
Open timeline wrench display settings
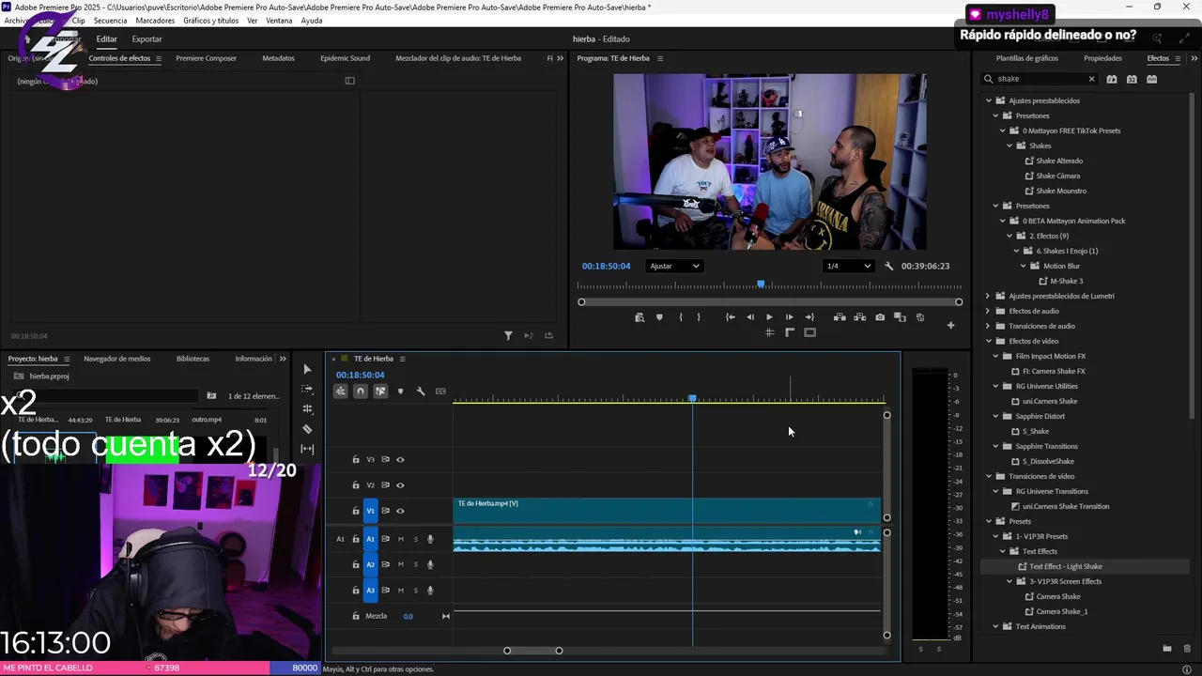pyautogui.click(x=420, y=392)
